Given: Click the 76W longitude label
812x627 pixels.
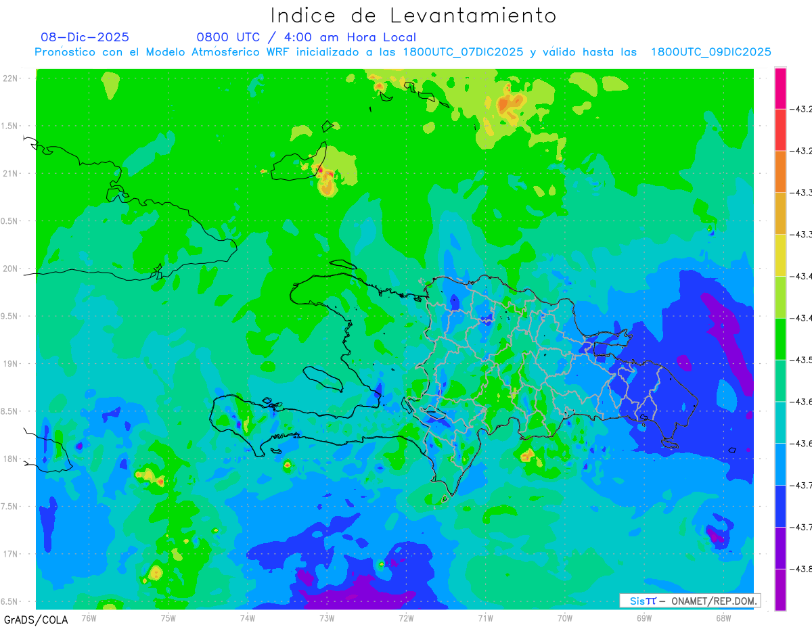Looking at the screenshot, I should pyautogui.click(x=89, y=618).
